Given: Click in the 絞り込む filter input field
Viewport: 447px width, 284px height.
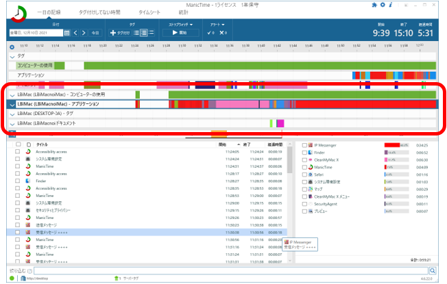Looking at the screenshot, I should pos(231,270).
